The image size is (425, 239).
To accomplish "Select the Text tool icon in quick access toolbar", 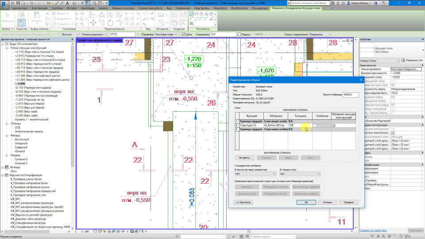I will tap(67, 3).
